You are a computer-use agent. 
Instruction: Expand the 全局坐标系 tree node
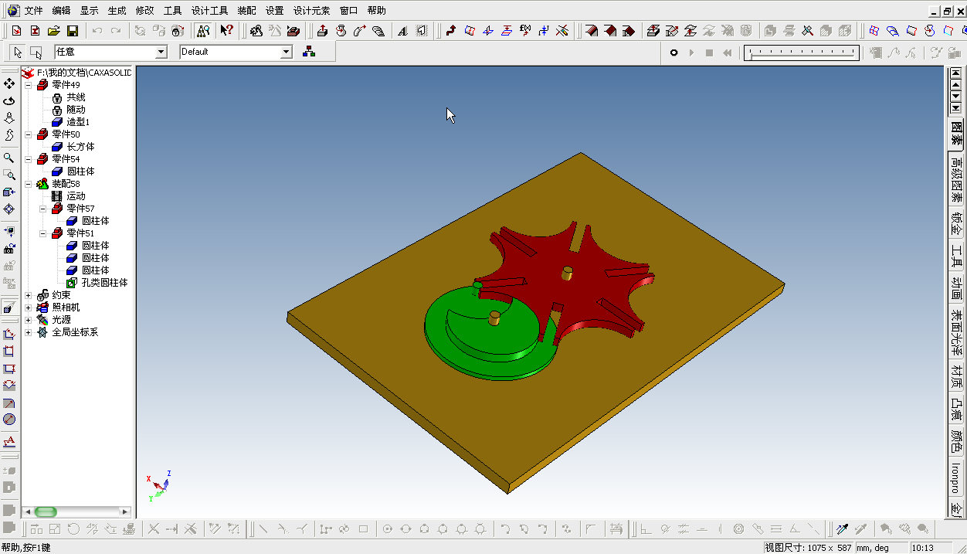[x=29, y=332]
